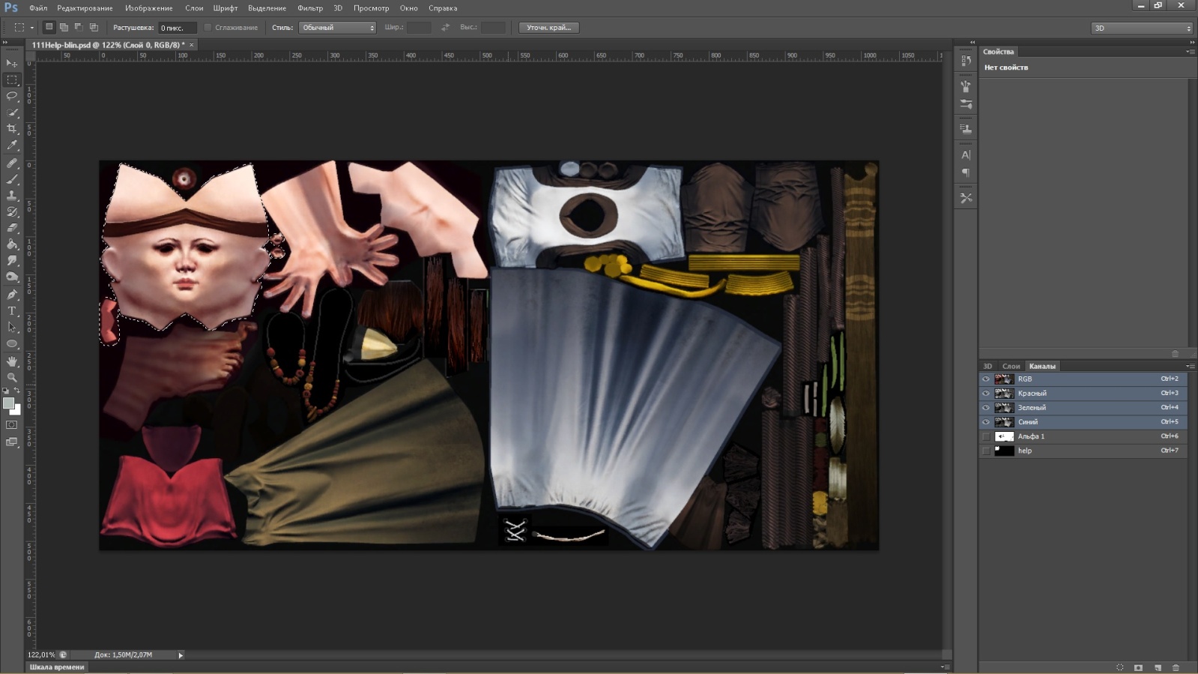
Task: Save selection as channel icon
Action: [1139, 667]
